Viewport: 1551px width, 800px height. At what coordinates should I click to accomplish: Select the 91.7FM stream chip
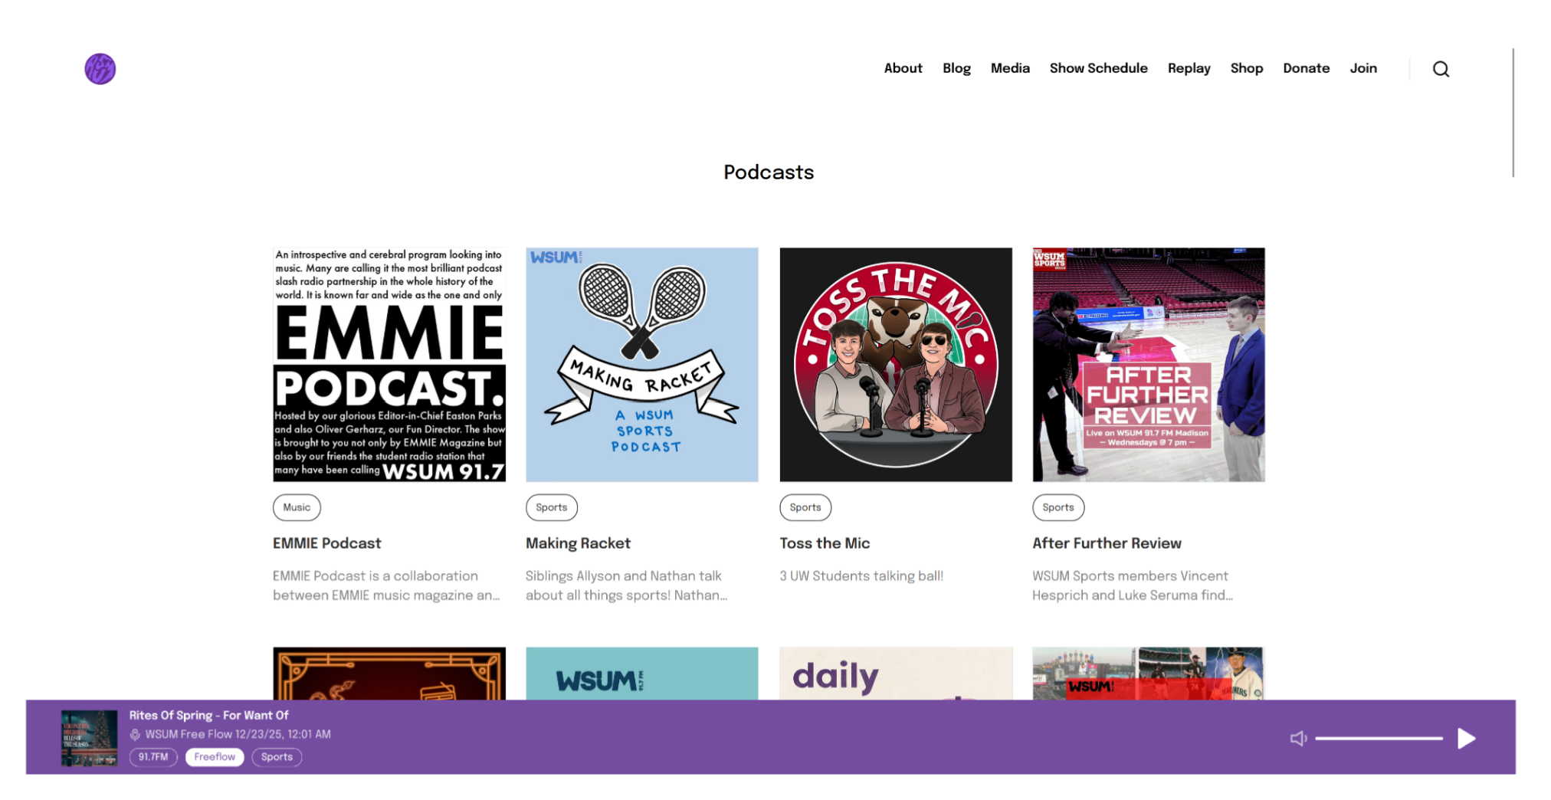153,757
